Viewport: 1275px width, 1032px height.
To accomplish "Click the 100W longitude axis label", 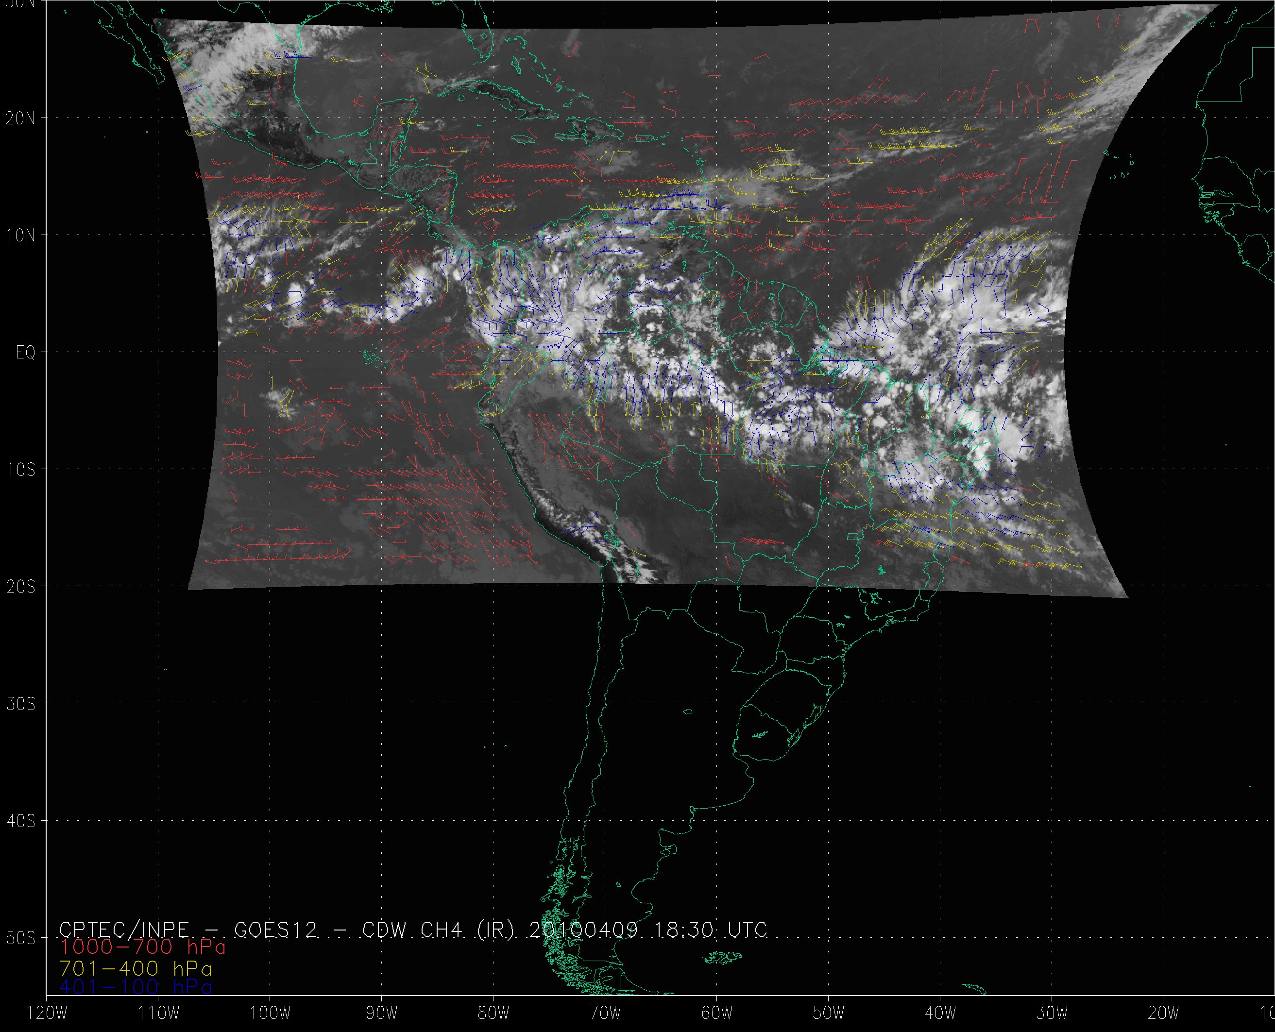I will (270, 1014).
